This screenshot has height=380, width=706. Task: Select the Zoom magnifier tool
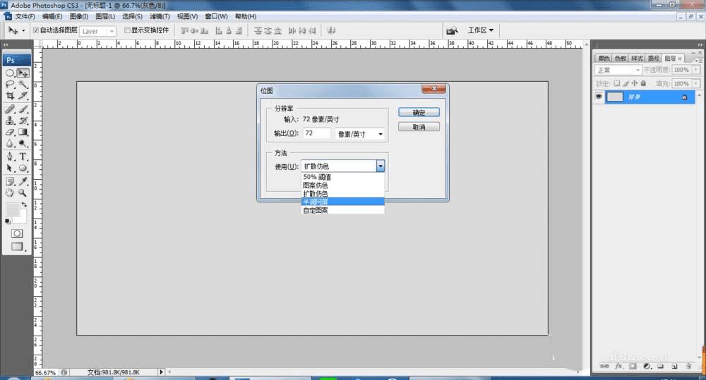pyautogui.click(x=23, y=192)
